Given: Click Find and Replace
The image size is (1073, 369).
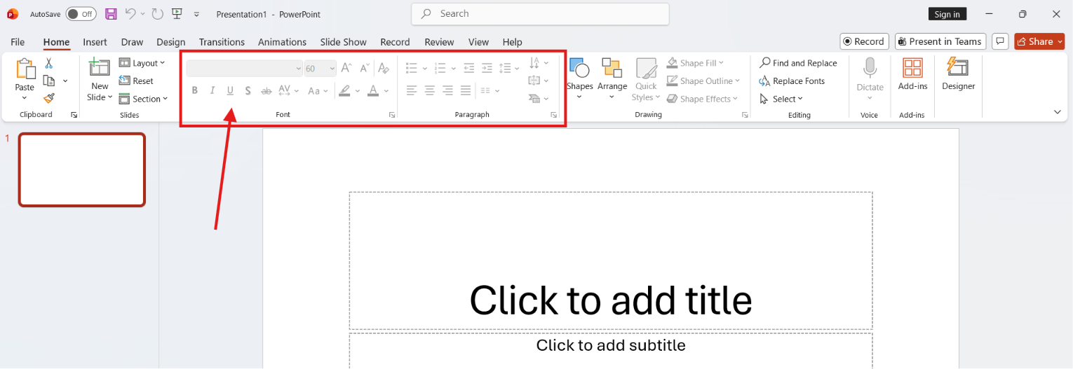Looking at the screenshot, I should 798,63.
